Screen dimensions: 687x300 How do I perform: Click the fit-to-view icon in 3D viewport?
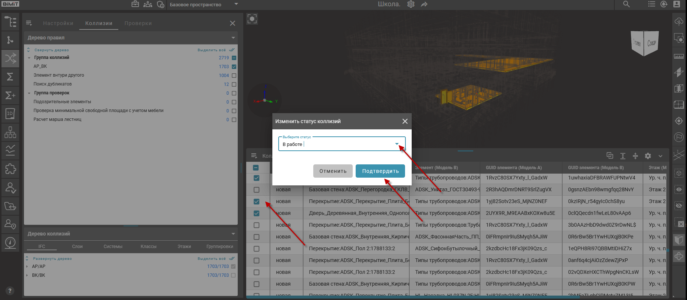click(x=252, y=19)
